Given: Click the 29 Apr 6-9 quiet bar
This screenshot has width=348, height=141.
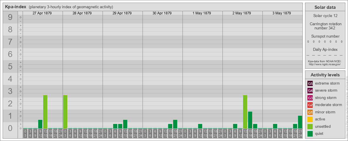Looking at the screenshot, I should [115, 126].
